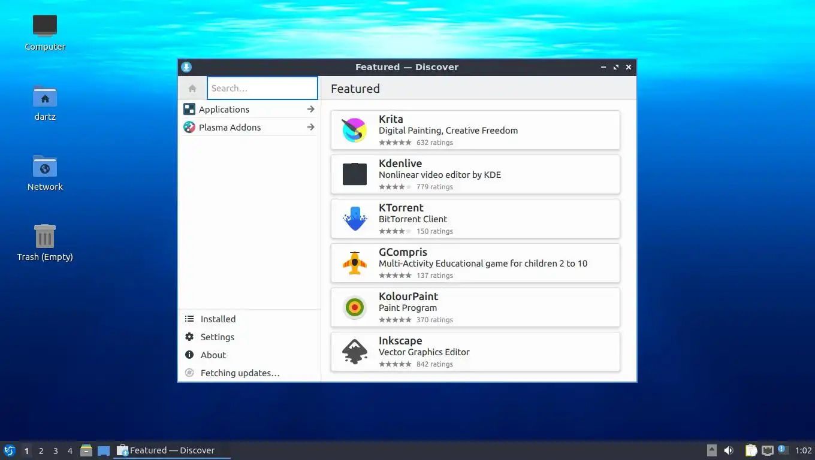Image resolution: width=815 pixels, height=460 pixels.
Task: Click the Fetching updates spinner icon
Action: (189, 373)
